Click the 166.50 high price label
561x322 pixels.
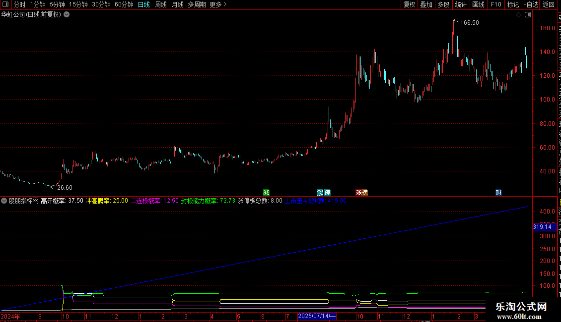(x=470, y=22)
